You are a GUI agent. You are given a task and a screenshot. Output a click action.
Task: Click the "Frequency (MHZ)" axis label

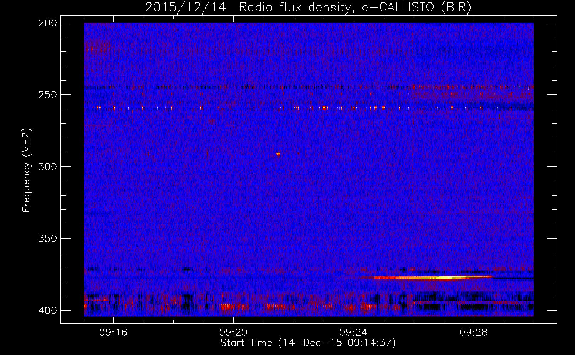[x=27, y=170]
